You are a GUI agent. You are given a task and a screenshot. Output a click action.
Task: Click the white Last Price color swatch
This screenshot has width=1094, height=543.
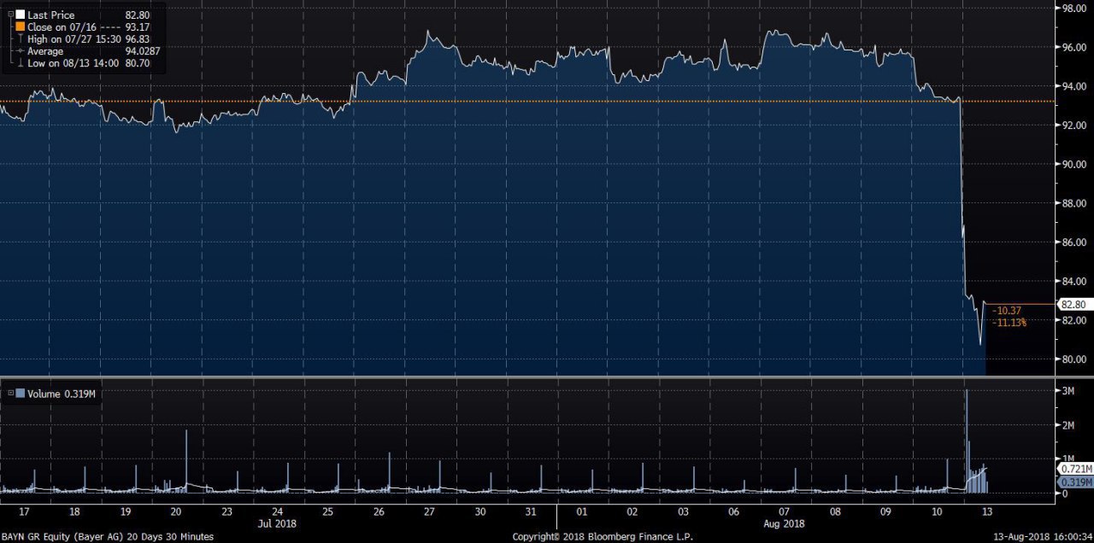[x=20, y=15]
